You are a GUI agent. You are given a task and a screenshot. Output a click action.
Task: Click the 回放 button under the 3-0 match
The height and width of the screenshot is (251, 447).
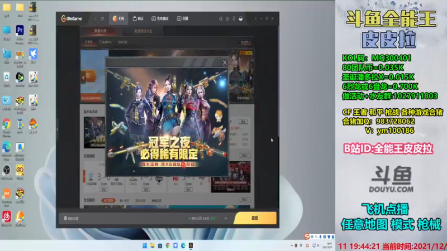pos(103,189)
